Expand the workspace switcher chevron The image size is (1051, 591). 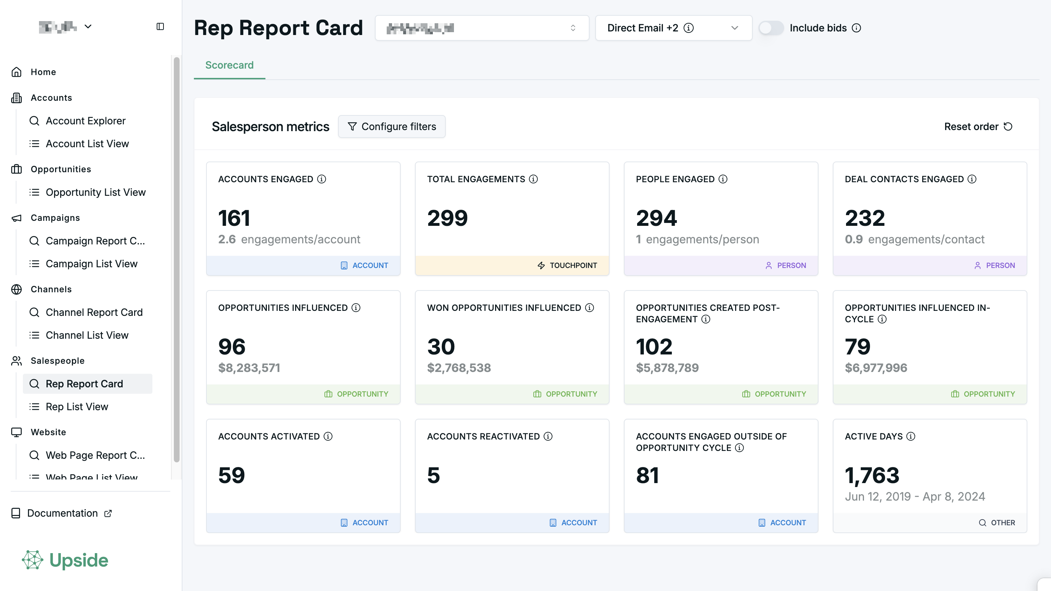[x=88, y=27]
